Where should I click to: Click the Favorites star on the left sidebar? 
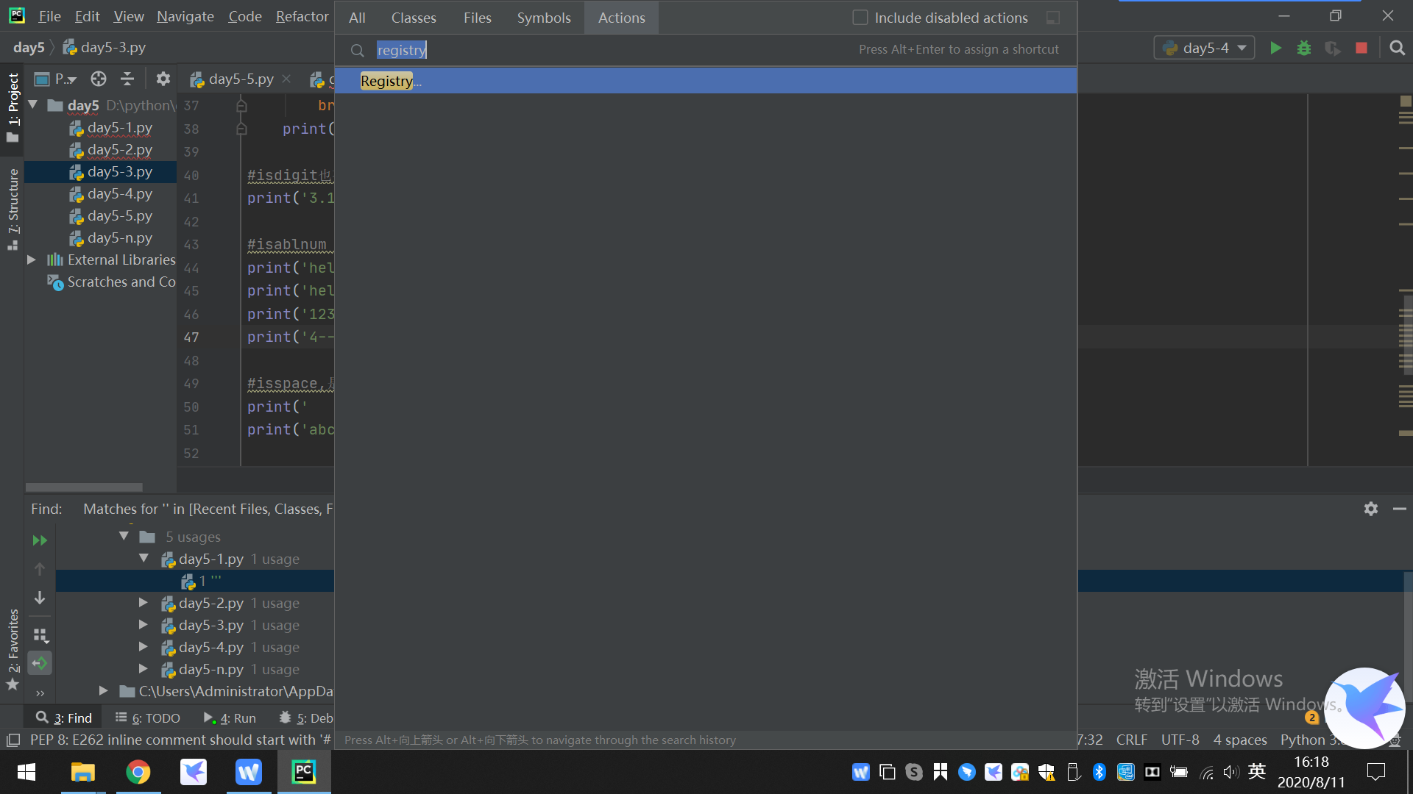click(x=12, y=684)
